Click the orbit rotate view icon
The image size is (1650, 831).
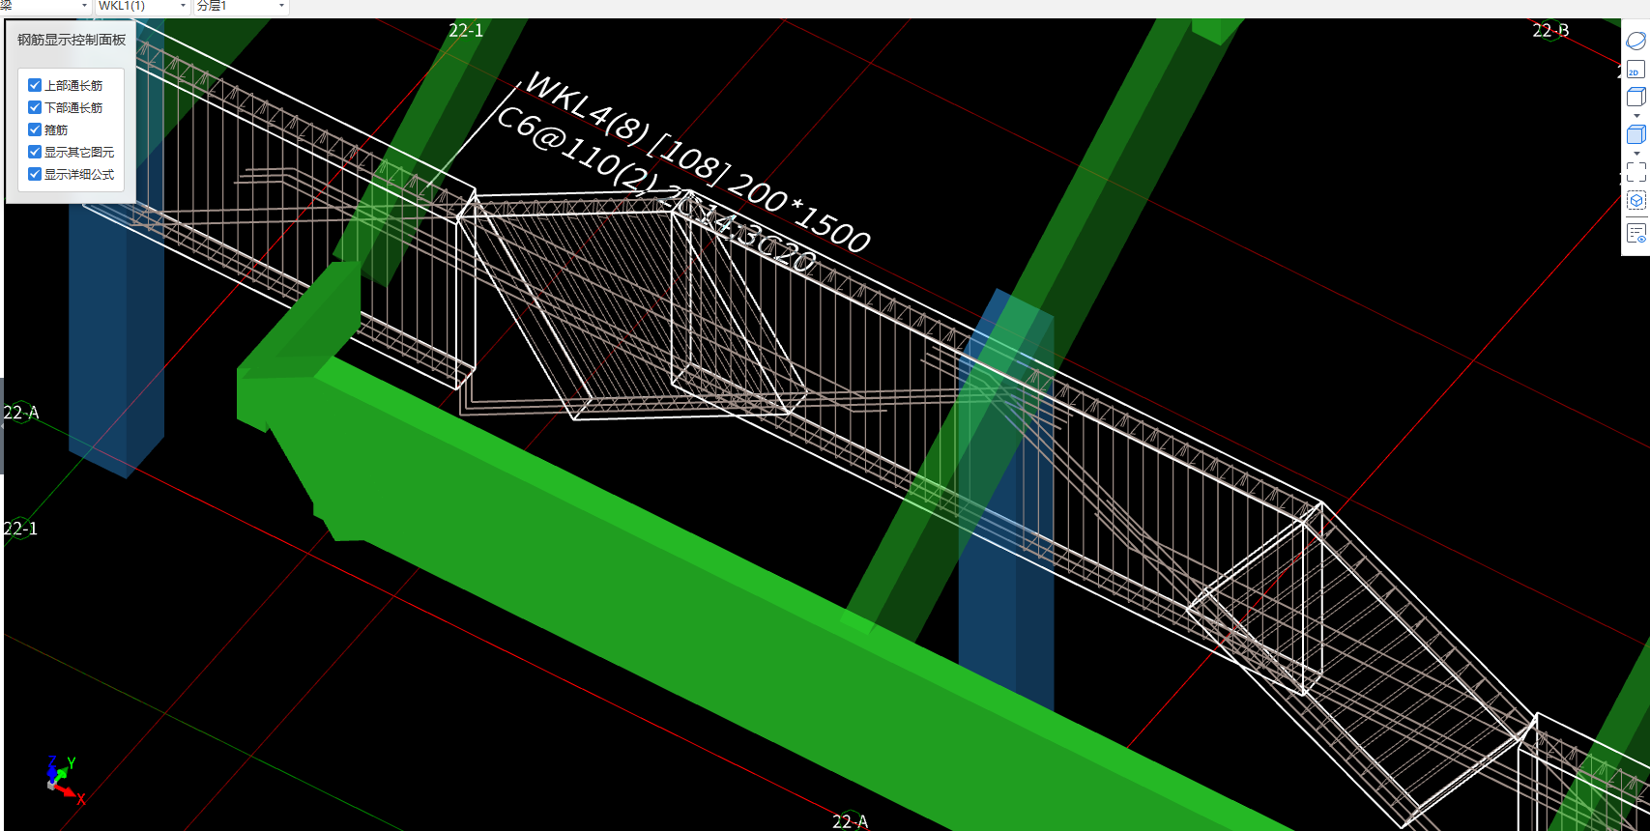click(x=1636, y=41)
